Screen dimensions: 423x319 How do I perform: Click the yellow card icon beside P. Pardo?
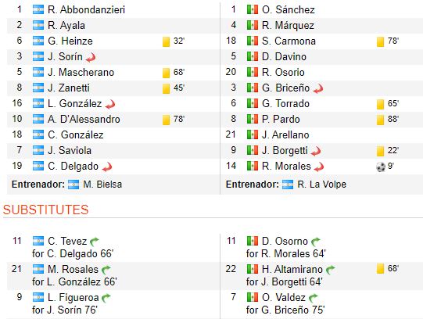(x=380, y=120)
